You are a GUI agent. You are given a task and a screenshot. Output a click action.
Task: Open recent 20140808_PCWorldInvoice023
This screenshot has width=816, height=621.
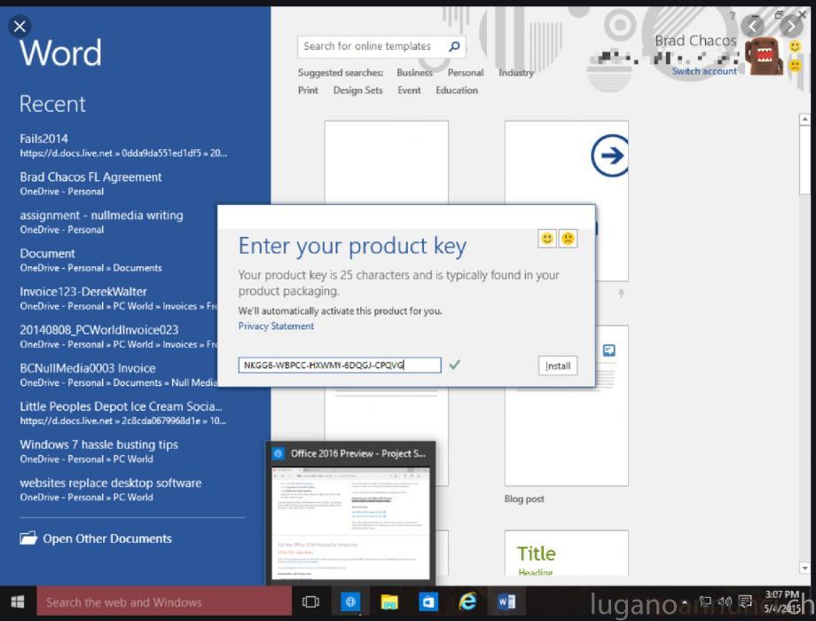[x=119, y=337]
